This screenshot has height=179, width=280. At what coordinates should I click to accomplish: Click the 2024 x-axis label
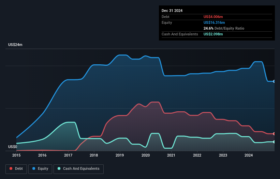click(x=249, y=155)
